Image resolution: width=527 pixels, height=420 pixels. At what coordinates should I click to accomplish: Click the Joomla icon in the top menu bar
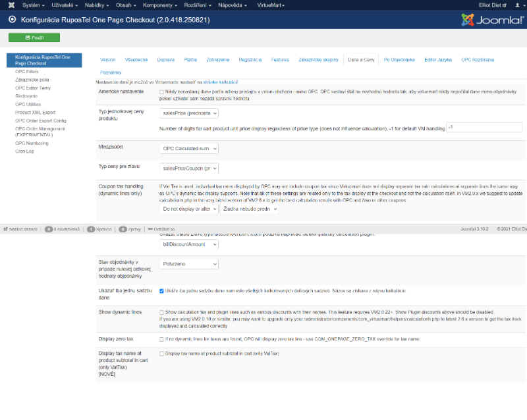[11, 5]
